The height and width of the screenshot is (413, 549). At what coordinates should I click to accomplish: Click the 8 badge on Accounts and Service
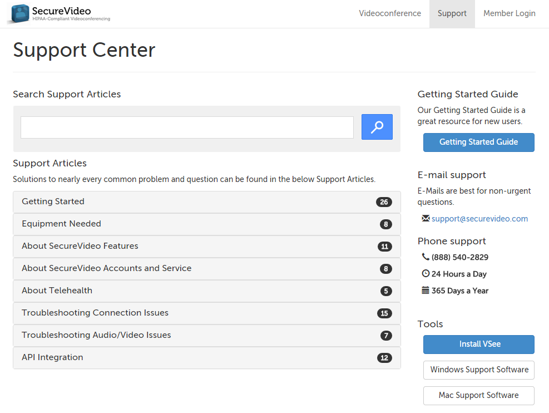386,269
